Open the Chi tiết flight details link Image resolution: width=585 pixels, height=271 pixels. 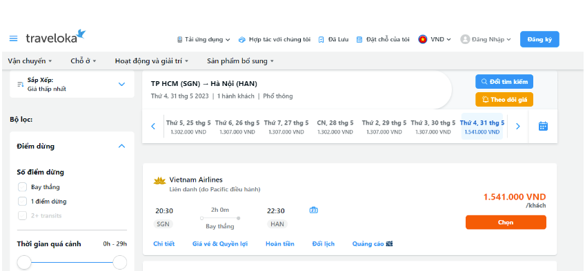click(163, 244)
